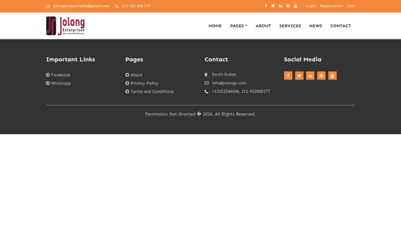Expand the PAGES dropdown menu
This screenshot has height=250, width=401.
[x=238, y=26]
